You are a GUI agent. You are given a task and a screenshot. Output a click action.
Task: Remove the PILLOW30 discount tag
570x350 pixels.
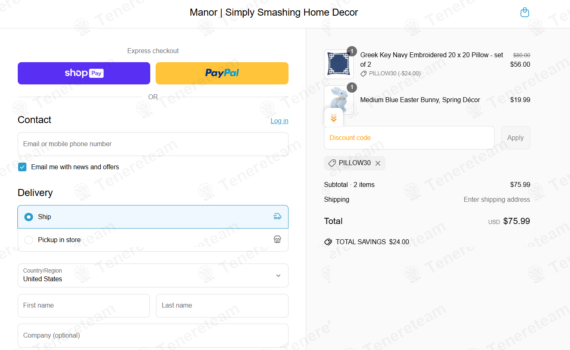(378, 163)
